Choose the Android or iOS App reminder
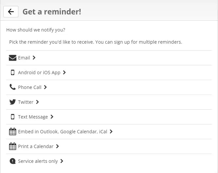Viewport: 218px width, 173px height. point(39,73)
